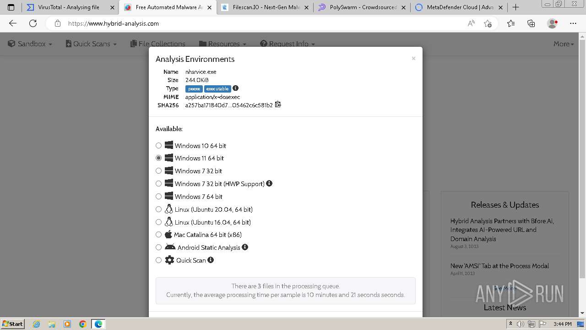Click the volume icon in system tray
586x330 pixels.
pyautogui.click(x=521, y=324)
